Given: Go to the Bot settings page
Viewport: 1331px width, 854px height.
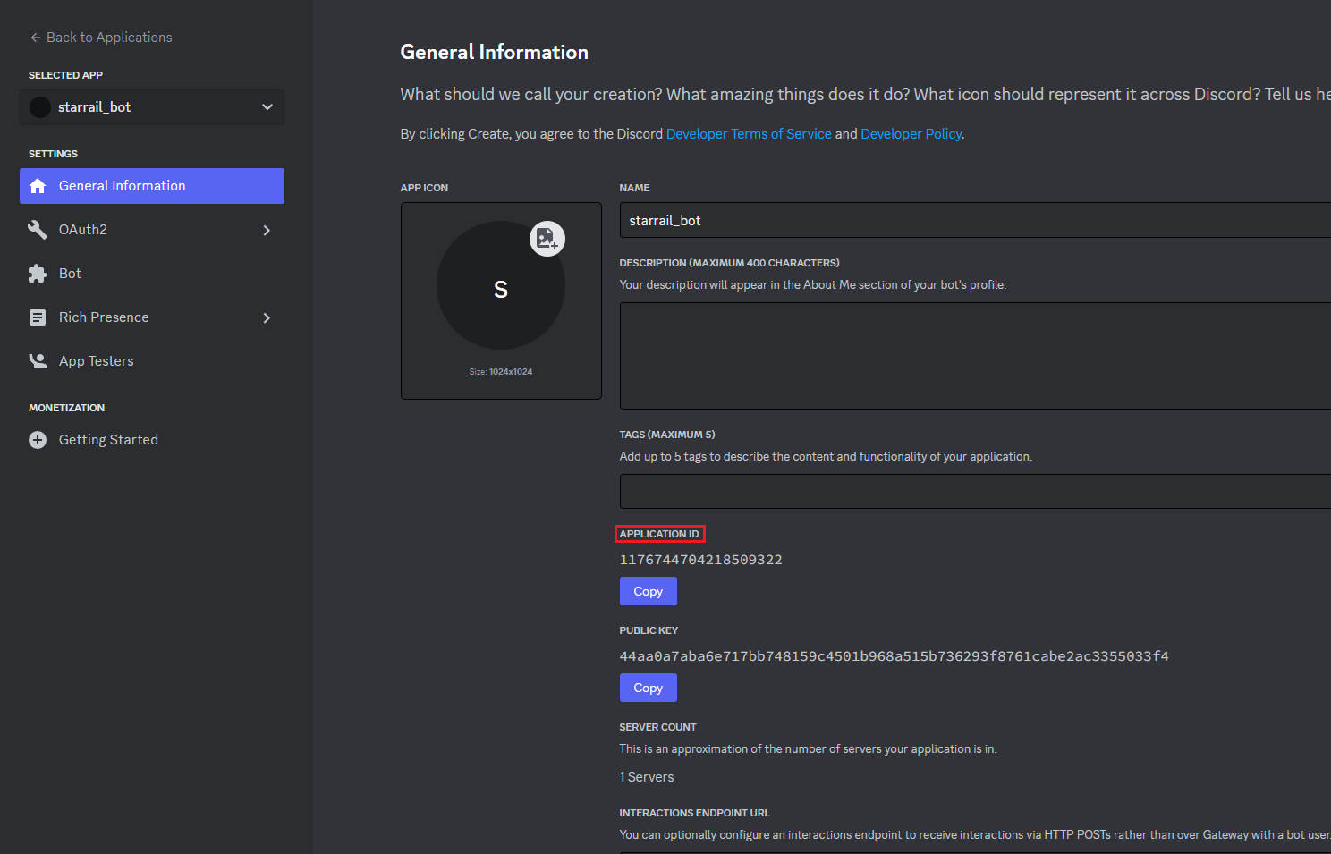Looking at the screenshot, I should point(152,274).
